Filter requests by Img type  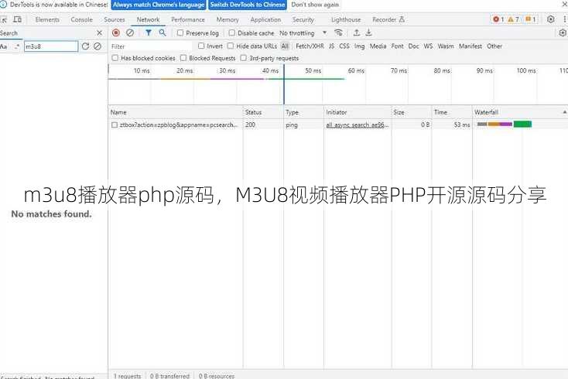pyautogui.click(x=359, y=46)
